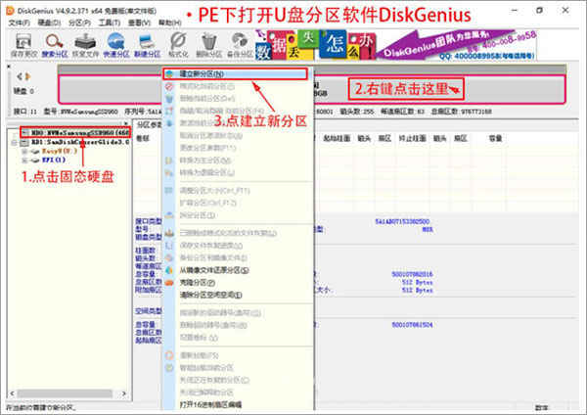Image resolution: width=587 pixels, height=415 pixels.
Task: Select RD1:SanDiskCruzerGlide3.0 in the disk tree
Action: 80,143
